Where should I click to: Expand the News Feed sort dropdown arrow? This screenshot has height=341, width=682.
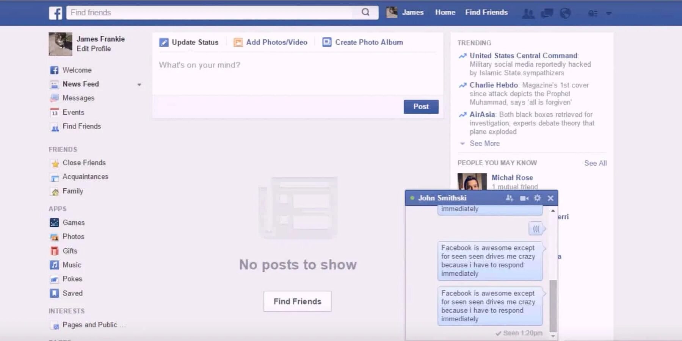(x=139, y=85)
